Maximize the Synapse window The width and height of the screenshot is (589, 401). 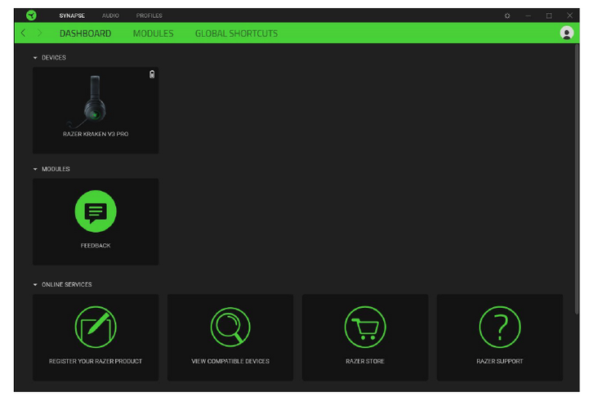[549, 16]
